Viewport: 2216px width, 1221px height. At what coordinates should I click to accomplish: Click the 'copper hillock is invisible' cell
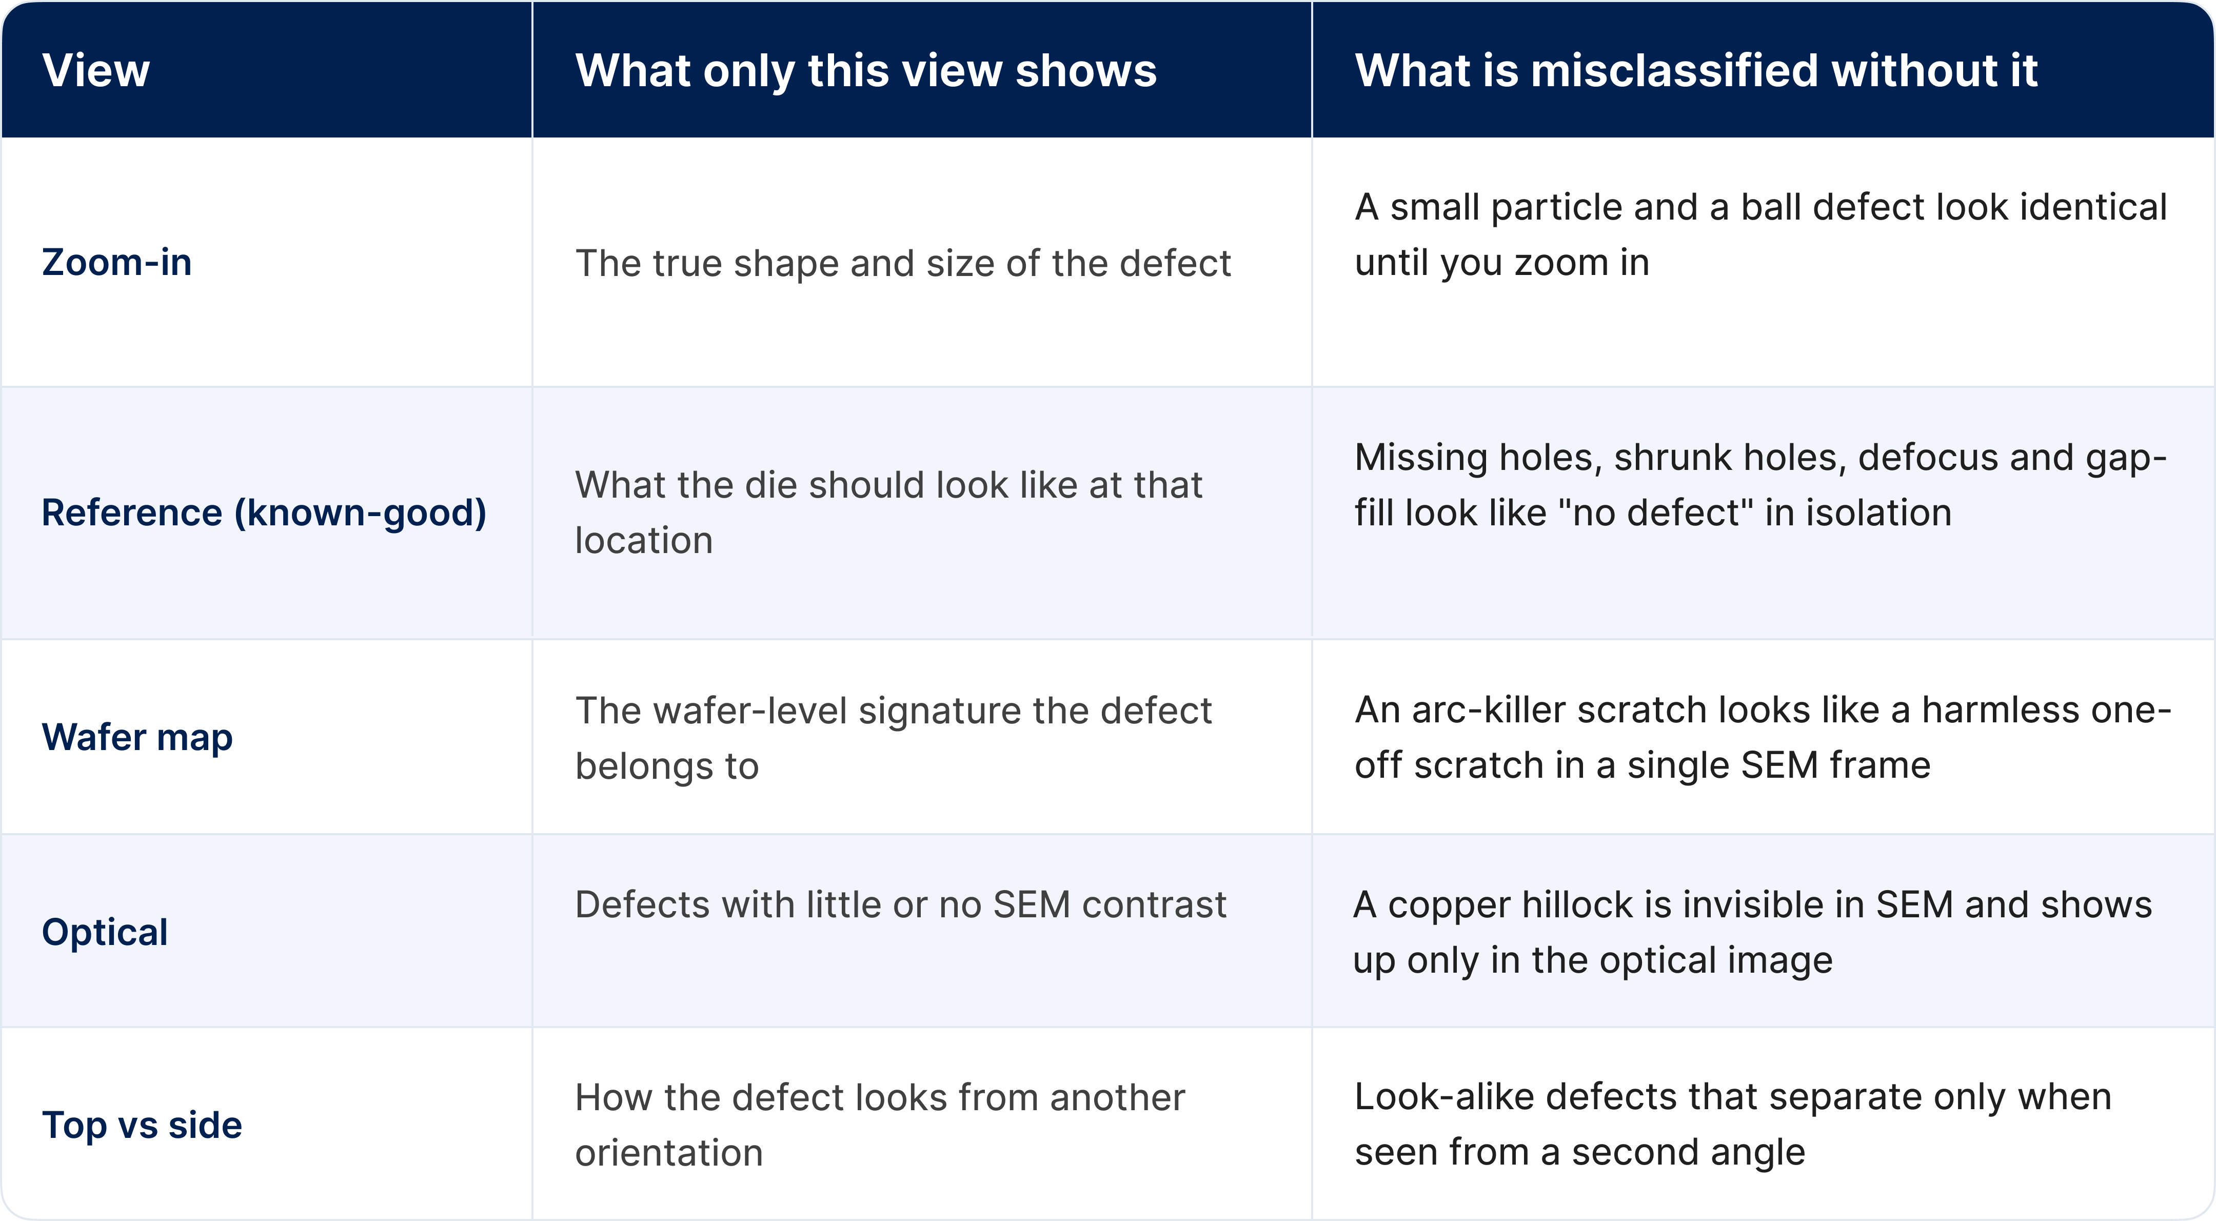(1752, 932)
